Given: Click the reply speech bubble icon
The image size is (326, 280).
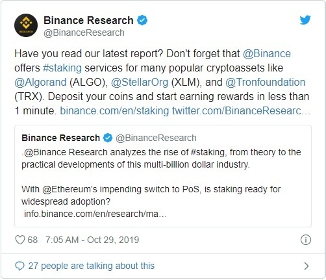Looking at the screenshot, I should click(19, 266).
